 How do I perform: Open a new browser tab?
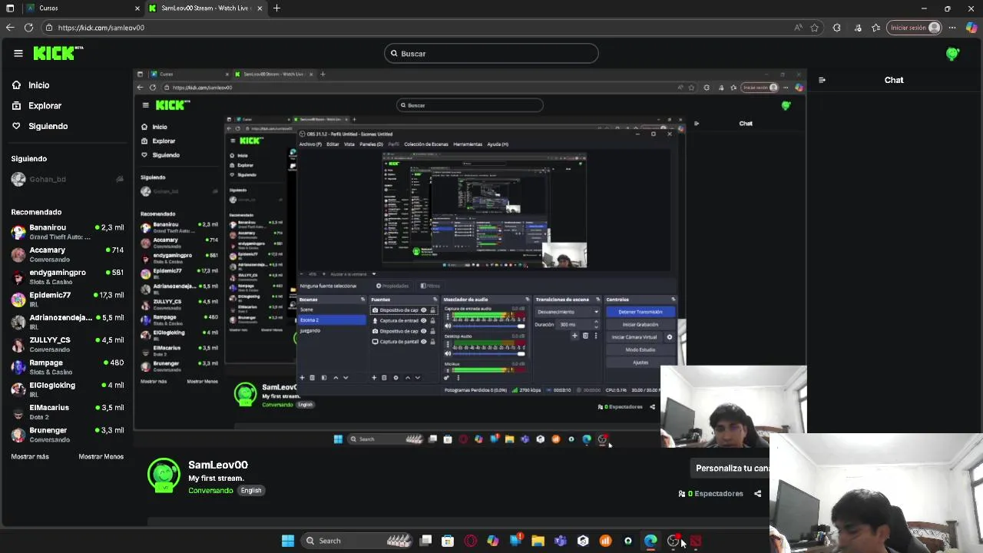point(276,8)
